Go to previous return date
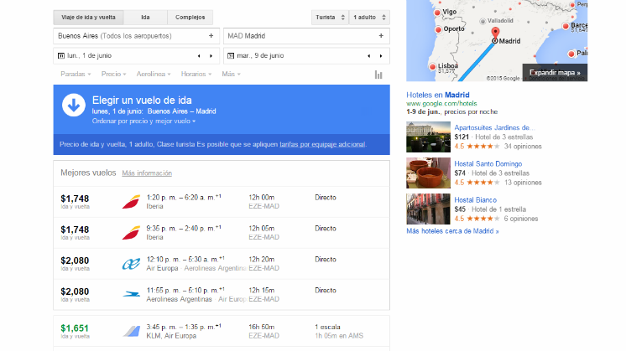 click(x=369, y=56)
